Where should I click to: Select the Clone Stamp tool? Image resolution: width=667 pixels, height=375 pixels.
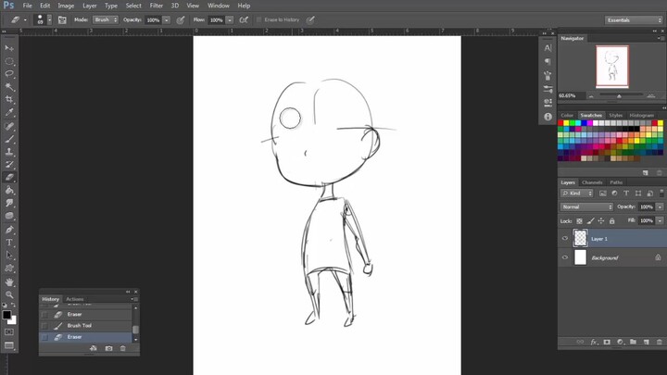tap(9, 152)
